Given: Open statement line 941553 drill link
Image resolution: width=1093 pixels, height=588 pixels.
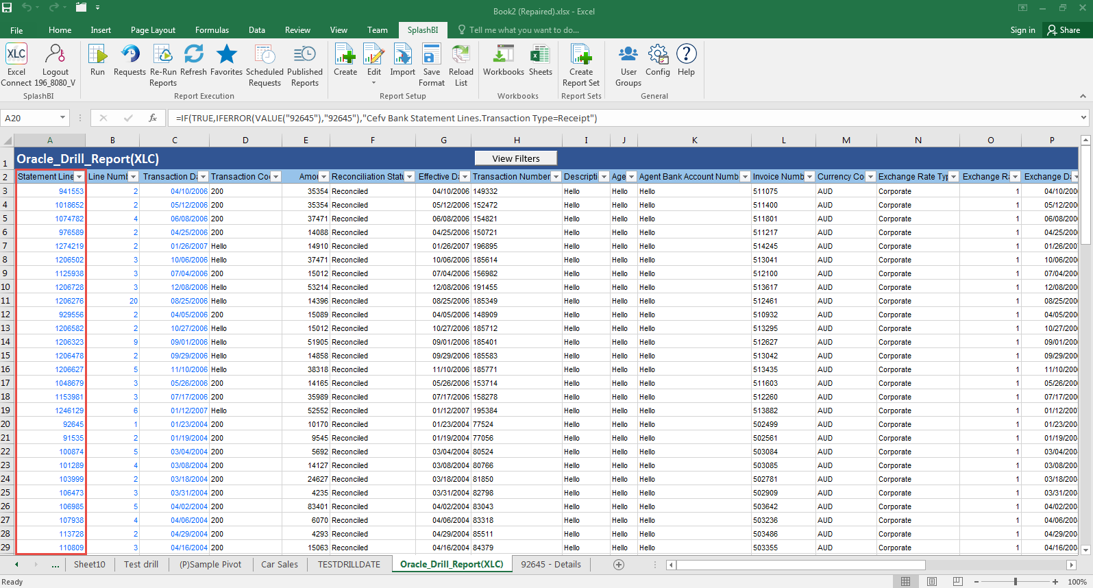Looking at the screenshot, I should (71, 191).
